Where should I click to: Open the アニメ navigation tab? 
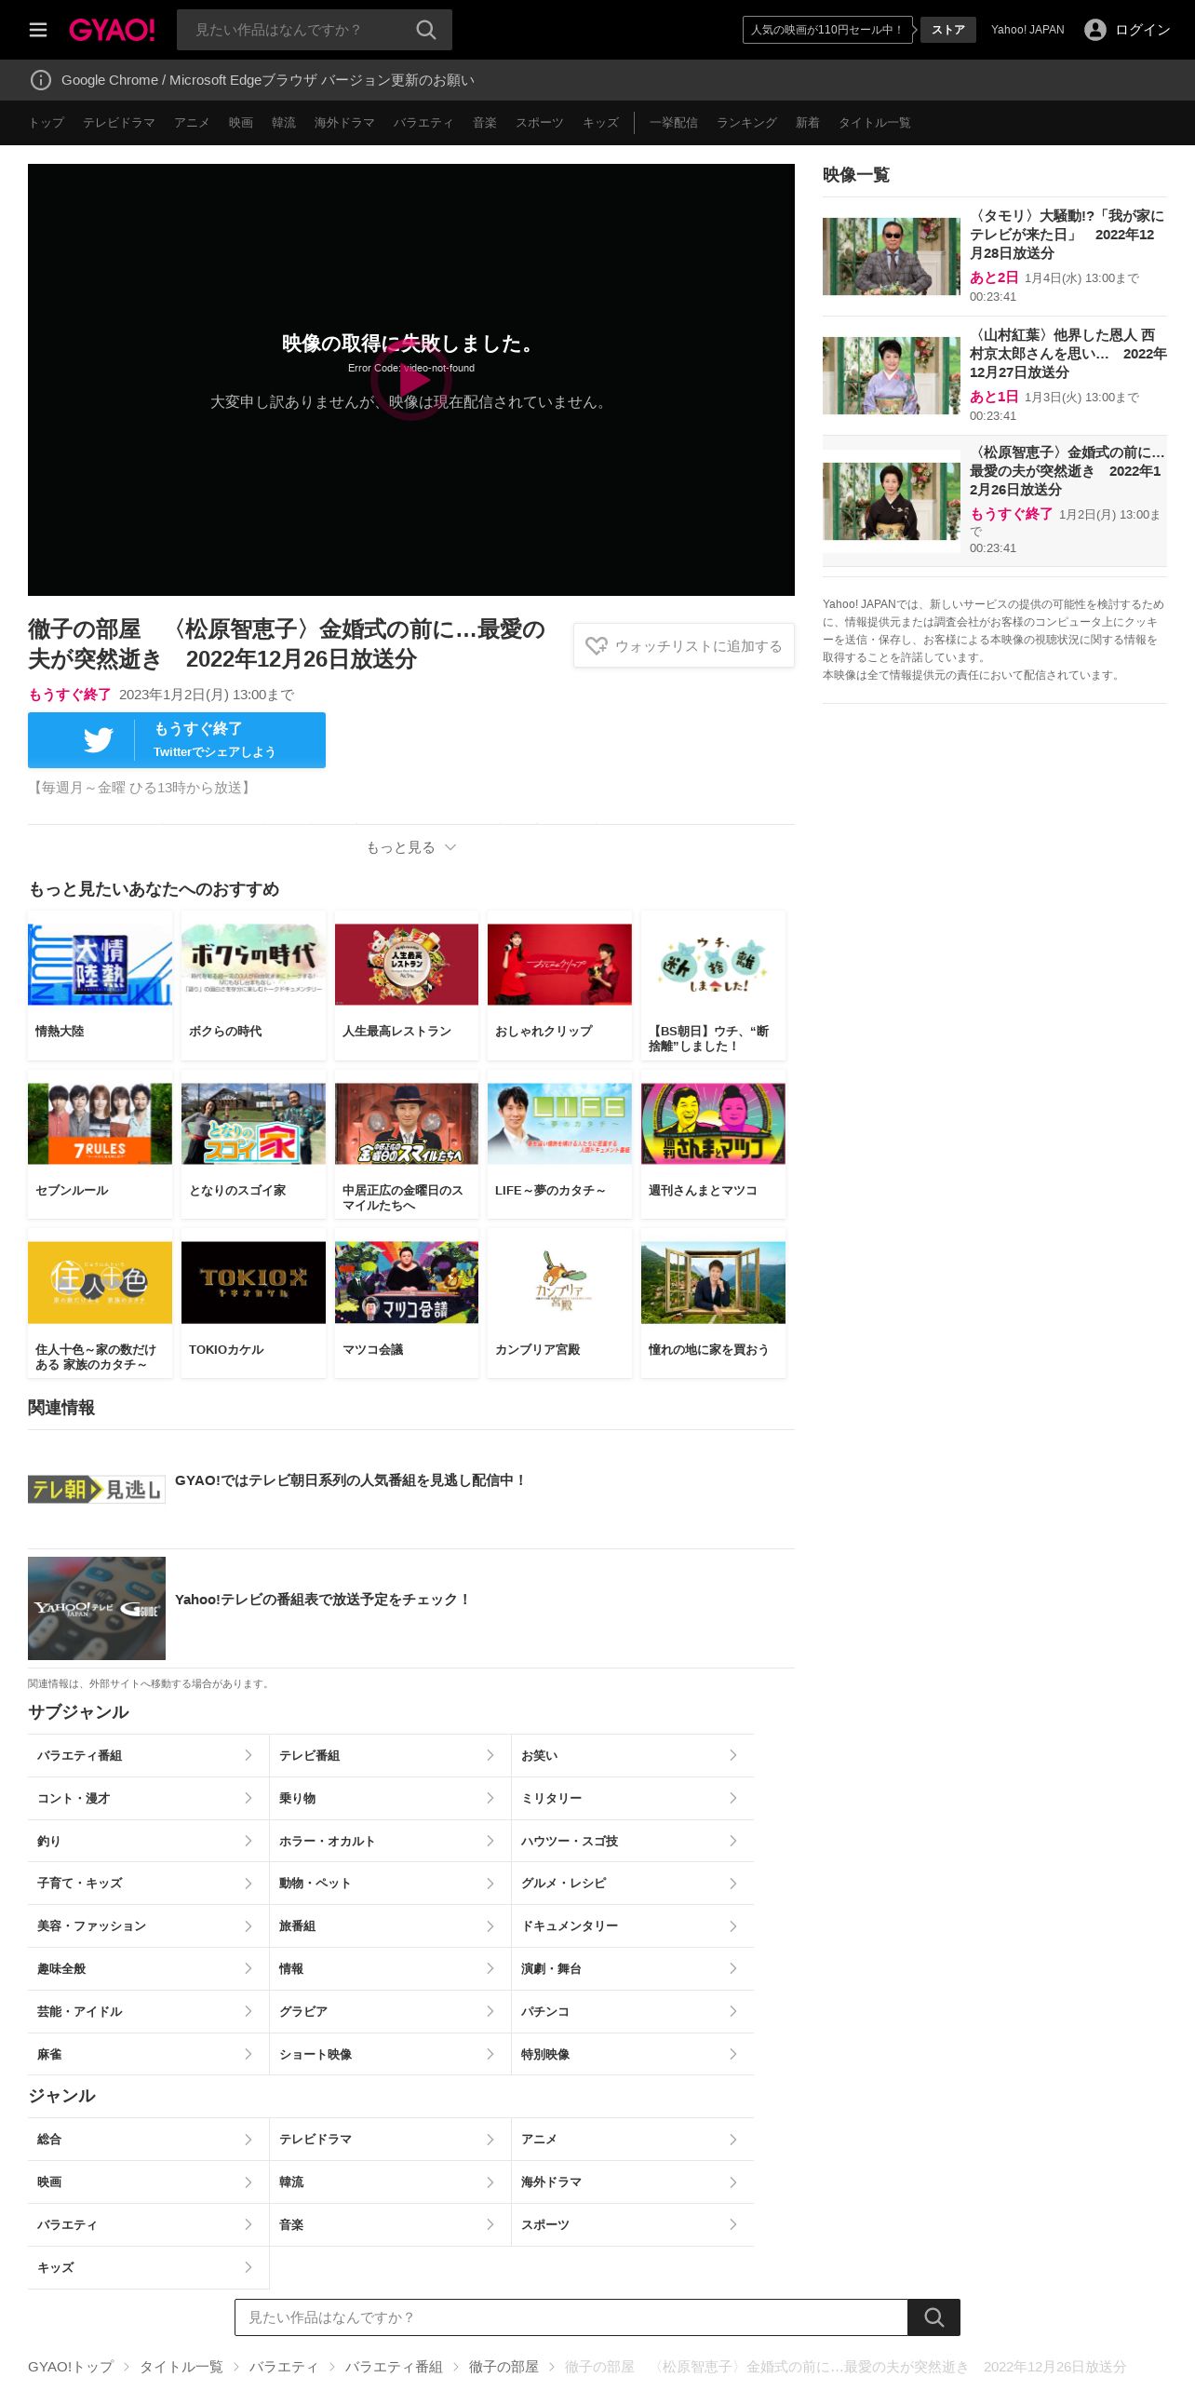tap(192, 123)
